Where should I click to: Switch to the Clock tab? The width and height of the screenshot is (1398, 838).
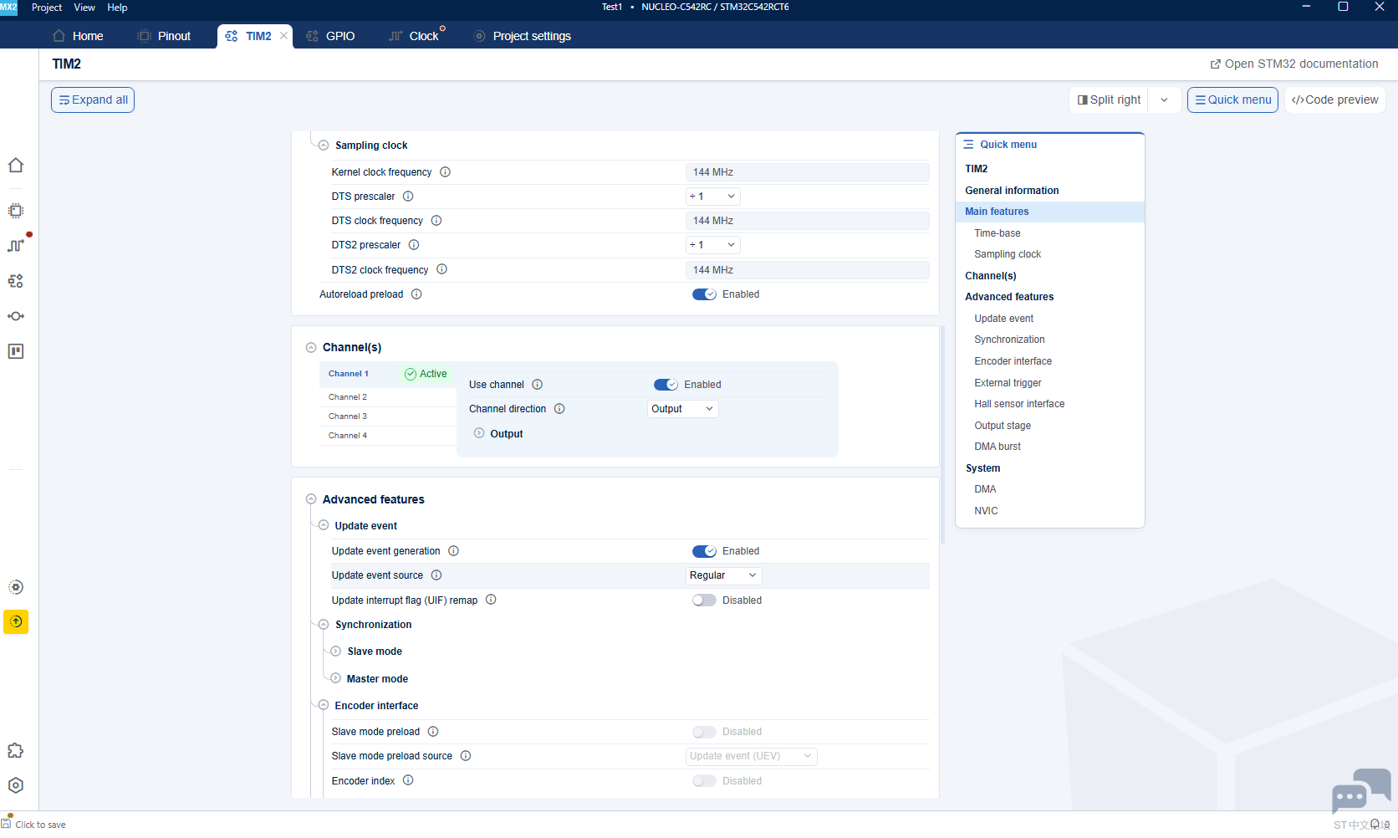pyautogui.click(x=414, y=36)
